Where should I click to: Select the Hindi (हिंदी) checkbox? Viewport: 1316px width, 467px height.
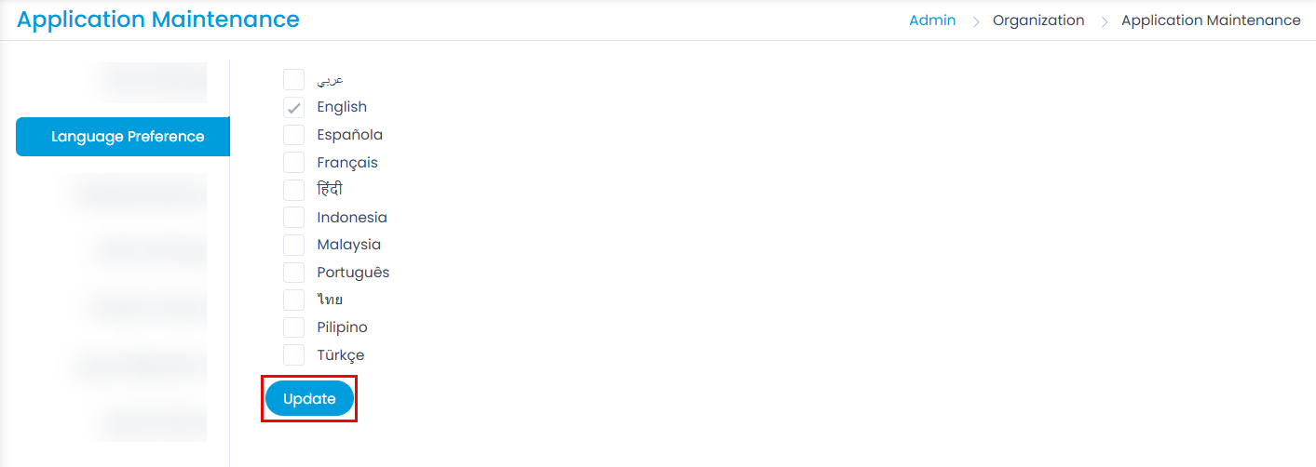click(x=293, y=190)
